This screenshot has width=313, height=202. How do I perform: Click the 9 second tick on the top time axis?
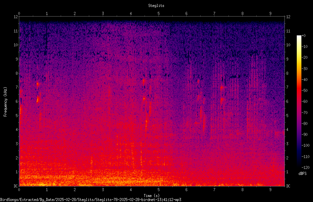pyautogui.click(x=270, y=13)
